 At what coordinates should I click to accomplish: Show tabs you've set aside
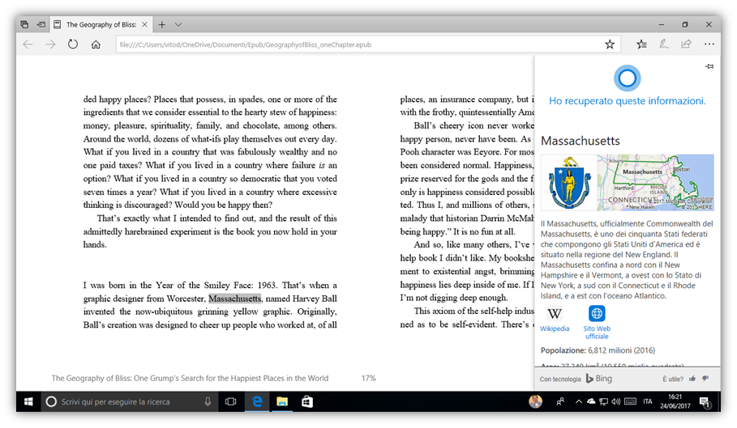click(41, 24)
